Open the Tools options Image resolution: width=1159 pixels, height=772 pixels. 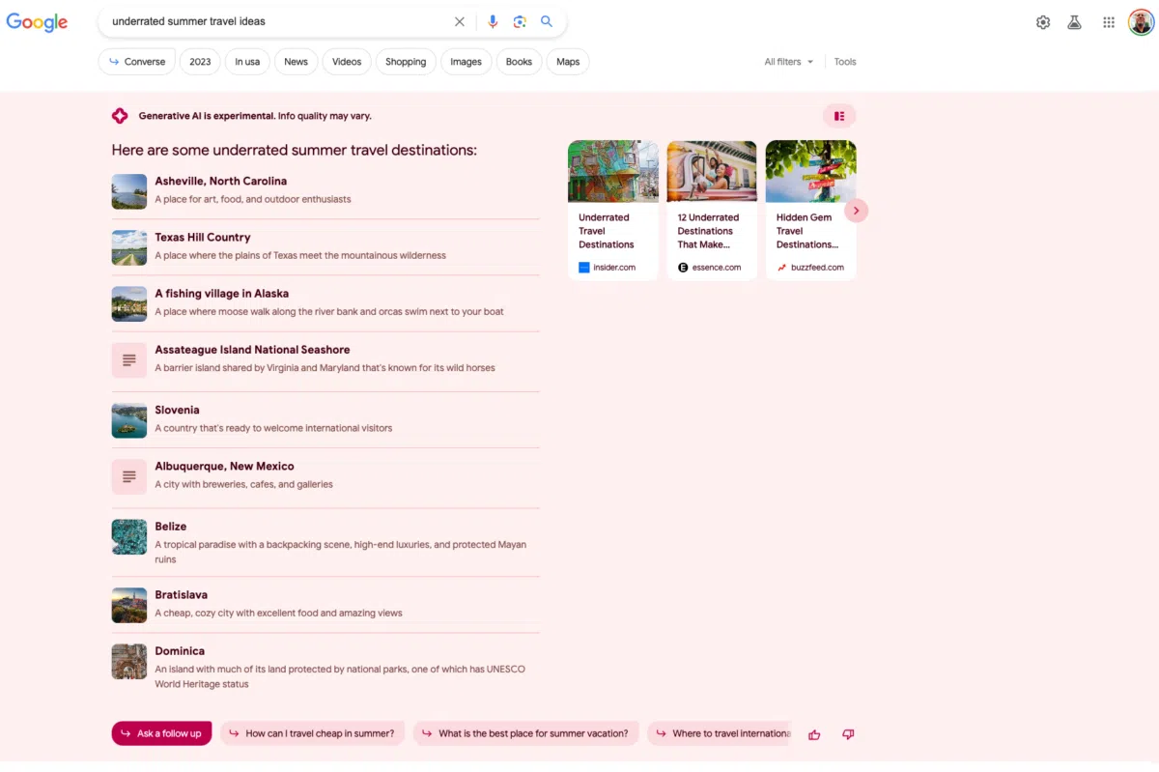tap(845, 62)
